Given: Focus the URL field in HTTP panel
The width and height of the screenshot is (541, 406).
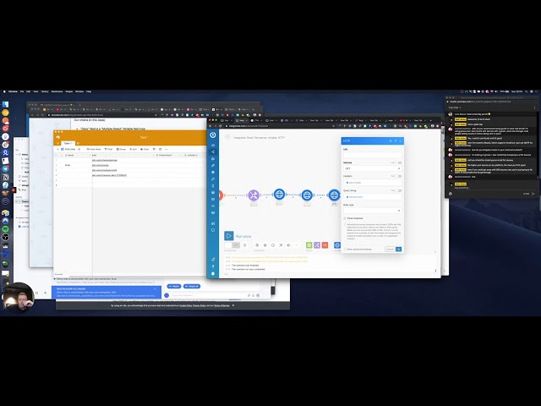Looking at the screenshot, I should tap(372, 155).
